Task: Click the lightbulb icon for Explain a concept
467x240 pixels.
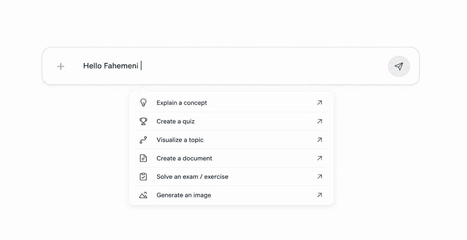Action: coord(143,103)
